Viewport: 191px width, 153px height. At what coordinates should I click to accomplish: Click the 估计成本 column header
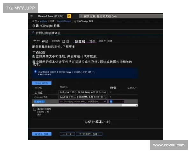point(132,88)
